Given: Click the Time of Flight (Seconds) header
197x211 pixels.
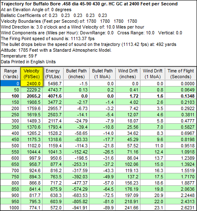Looking at the screenshot, I should tap(180, 74).
